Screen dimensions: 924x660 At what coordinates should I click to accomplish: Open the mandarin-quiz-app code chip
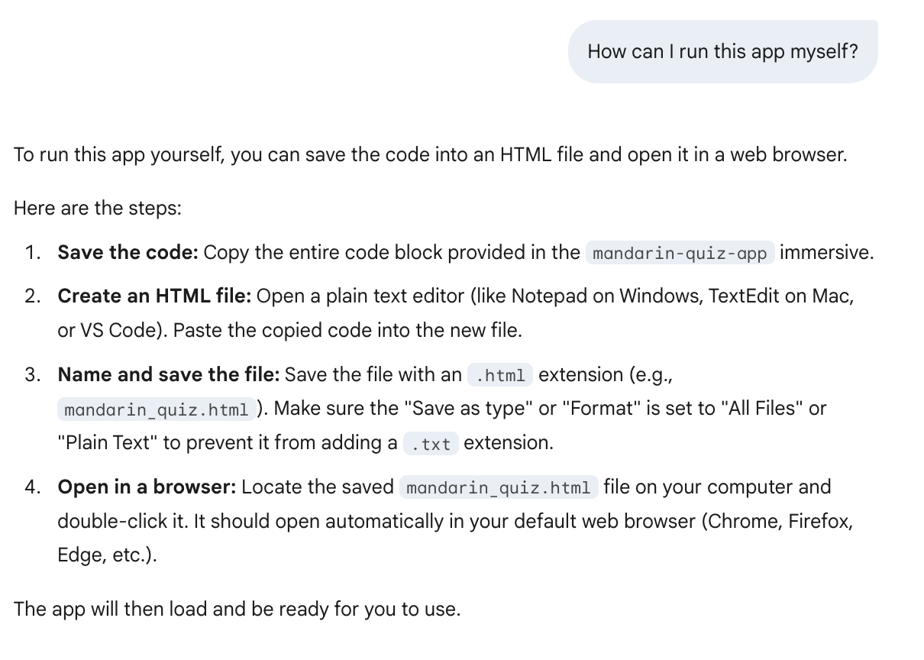(680, 253)
